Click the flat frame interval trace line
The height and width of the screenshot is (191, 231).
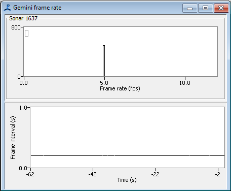(x=128, y=155)
